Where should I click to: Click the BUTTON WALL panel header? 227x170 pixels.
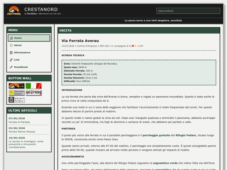(29, 78)
